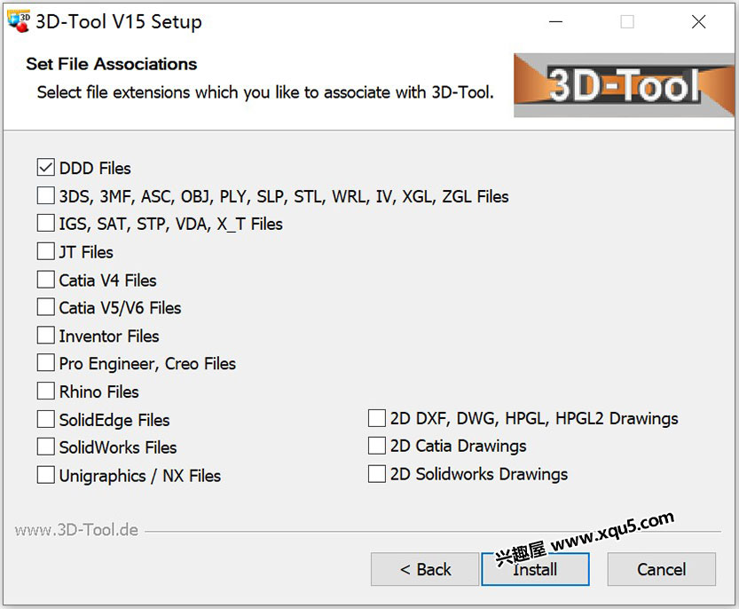Minimize the setup window
The height and width of the screenshot is (609, 739).
click(556, 21)
